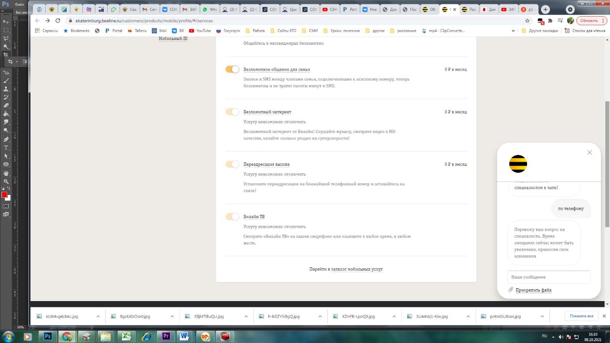Expand menu for 3IIjMTlBuQU.jpg download

(x=246, y=316)
